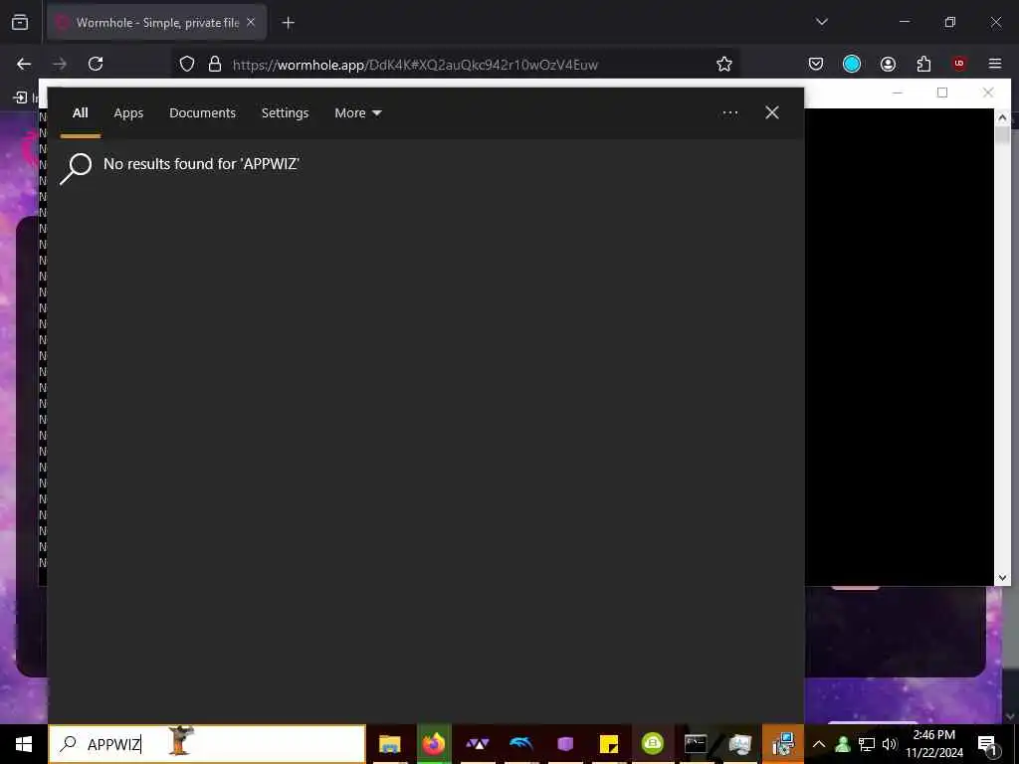Viewport: 1019px width, 764px height.
Task: Open the search panel options ellipsis
Action: 729,113
